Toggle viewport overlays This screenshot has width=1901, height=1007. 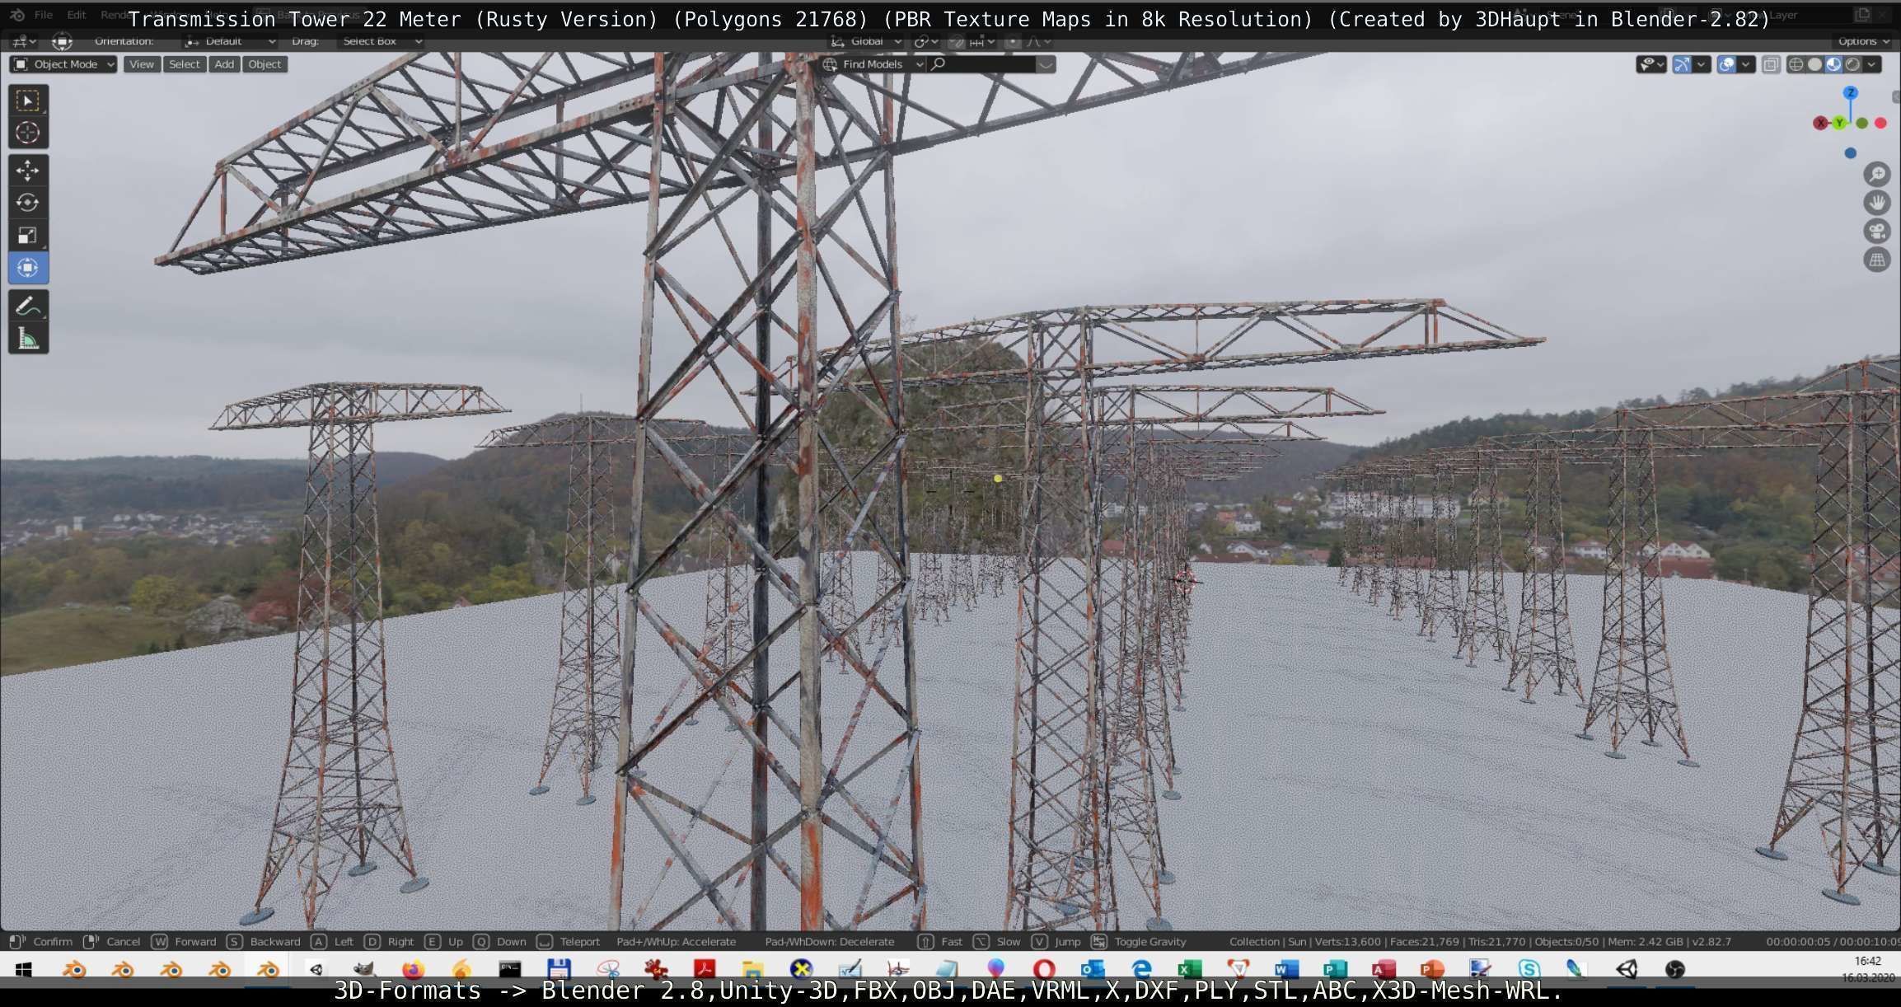tap(1726, 64)
